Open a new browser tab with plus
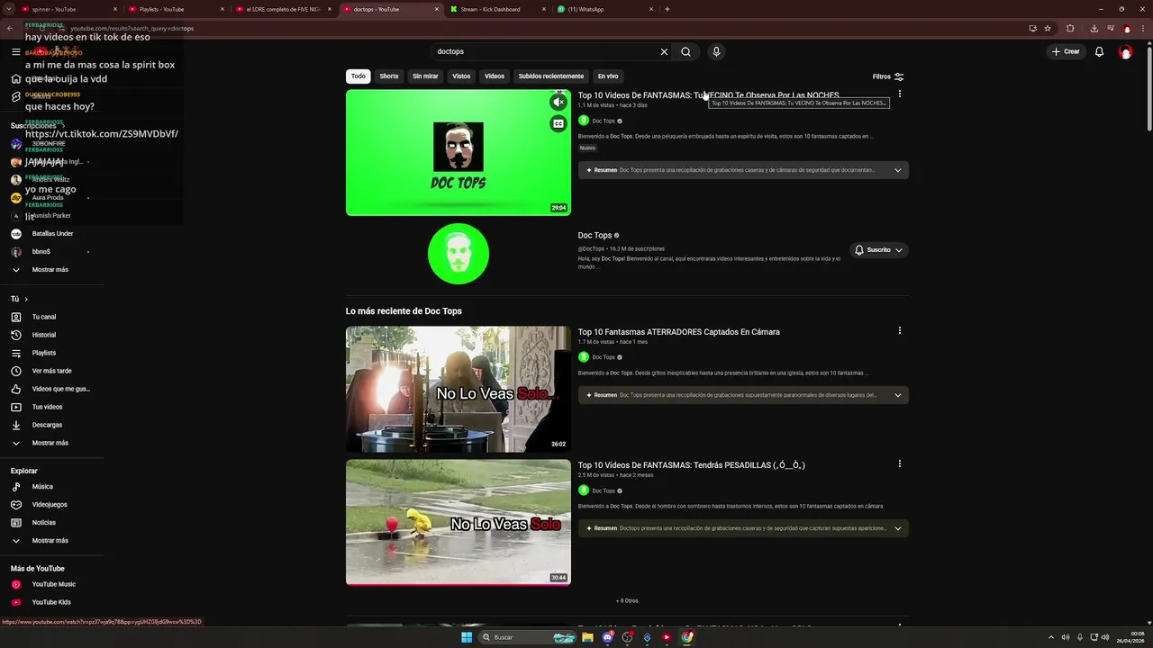The height and width of the screenshot is (648, 1153). tap(667, 9)
